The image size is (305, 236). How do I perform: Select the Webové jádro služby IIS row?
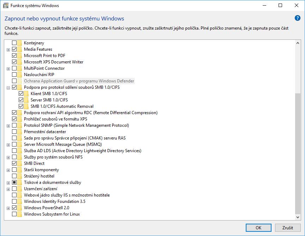point(67,195)
